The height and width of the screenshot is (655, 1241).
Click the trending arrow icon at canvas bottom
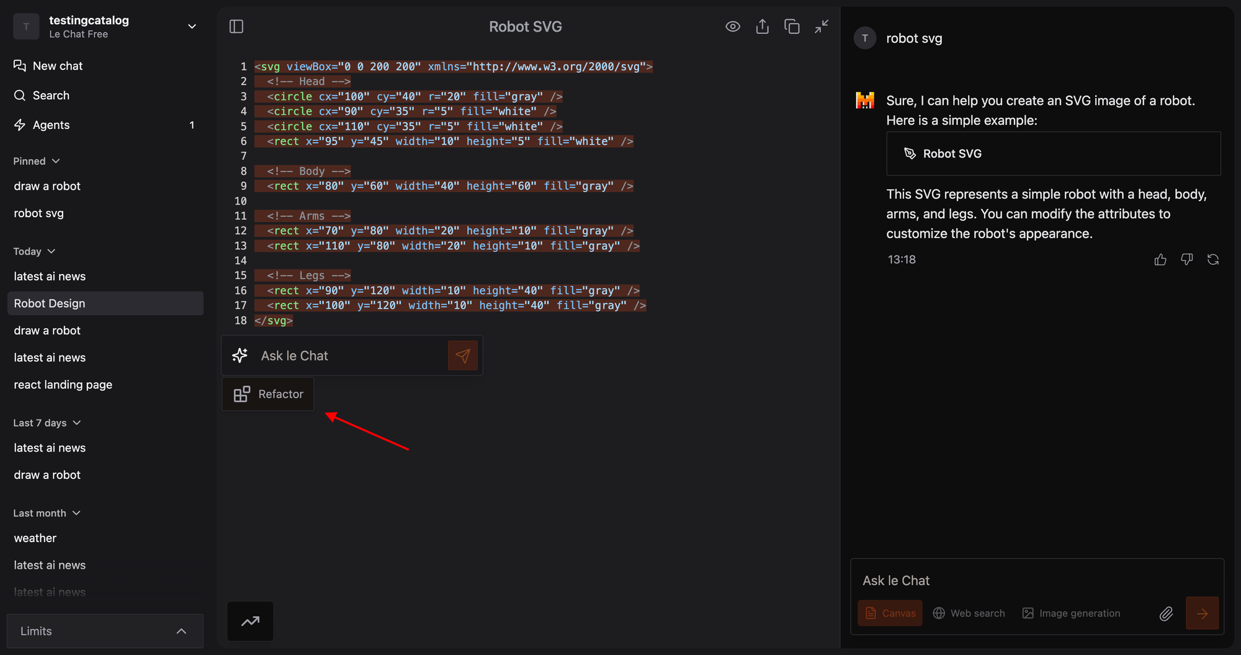coord(250,621)
